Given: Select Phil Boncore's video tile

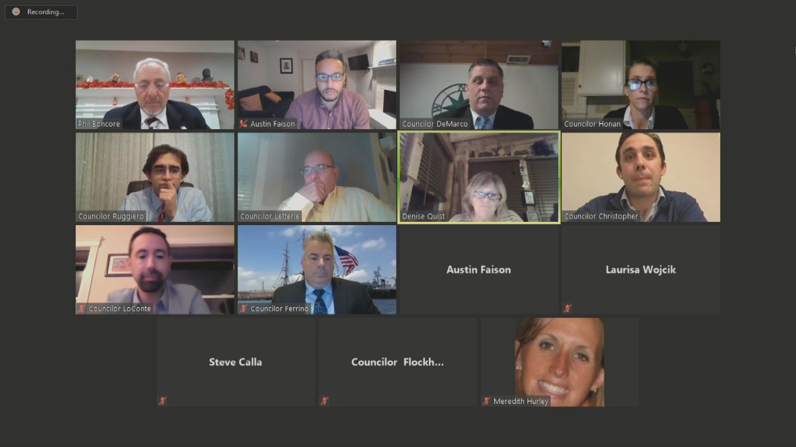Looking at the screenshot, I should point(155,84).
